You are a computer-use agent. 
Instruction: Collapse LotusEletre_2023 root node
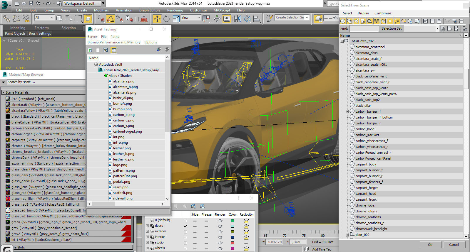click(342, 41)
